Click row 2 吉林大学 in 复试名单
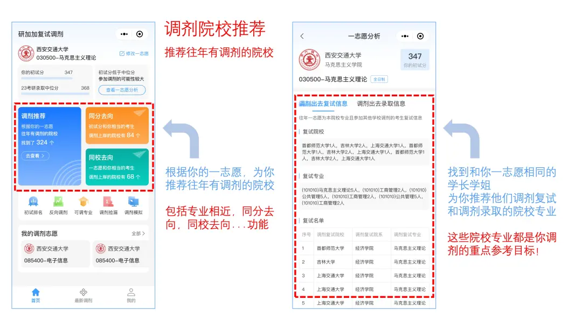Viewport: 582px width, 327px height. [364, 262]
